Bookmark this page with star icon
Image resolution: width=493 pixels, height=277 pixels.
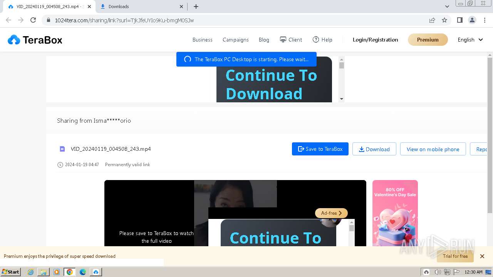tap(444, 20)
